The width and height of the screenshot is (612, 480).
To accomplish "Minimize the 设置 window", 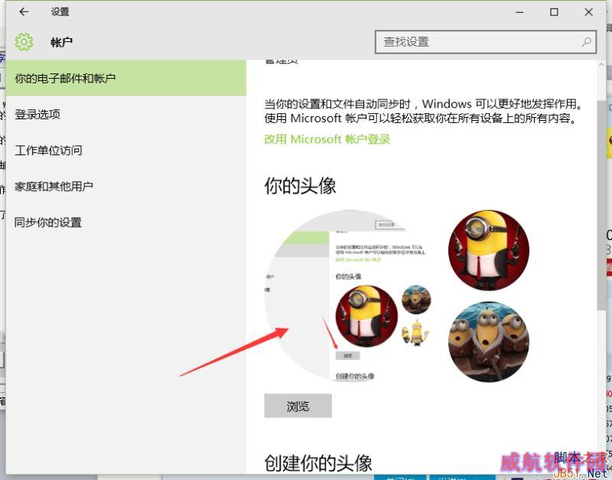I will (x=519, y=12).
